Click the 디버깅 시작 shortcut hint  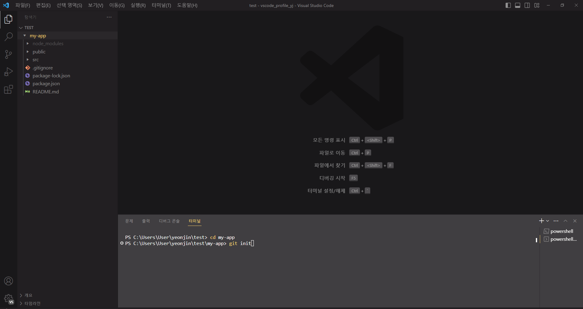point(332,178)
